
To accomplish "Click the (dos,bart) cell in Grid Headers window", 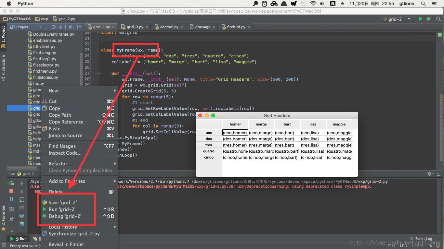I will (287, 139).
